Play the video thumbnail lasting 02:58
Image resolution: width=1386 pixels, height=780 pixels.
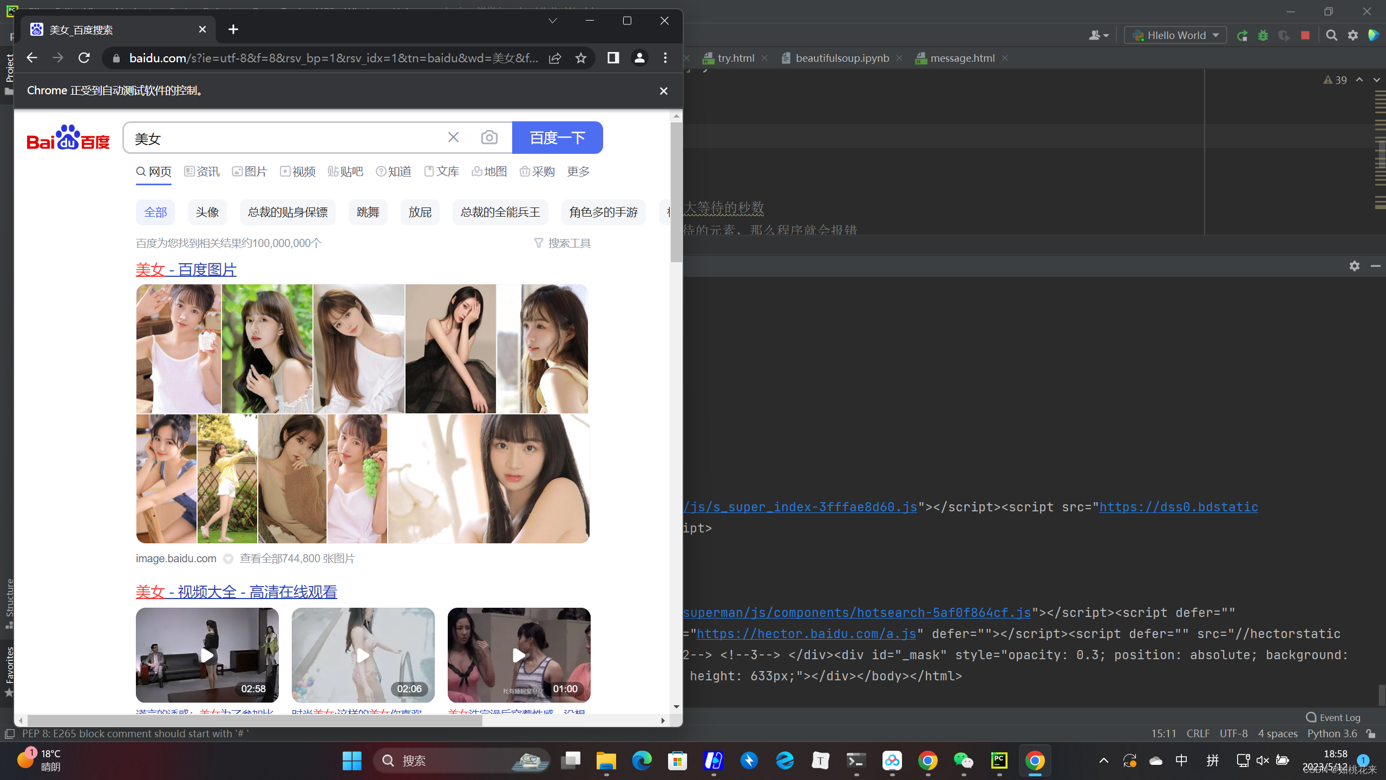tap(207, 655)
